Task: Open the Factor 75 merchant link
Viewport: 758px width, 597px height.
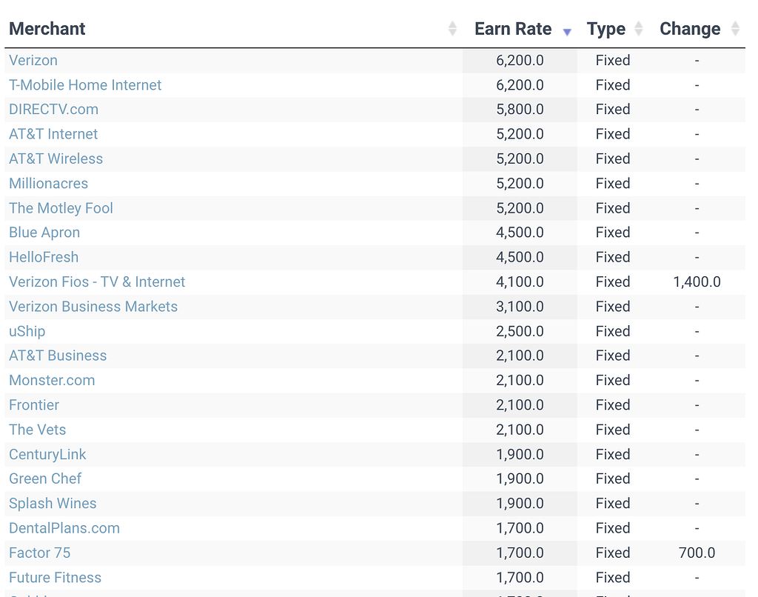Action: pos(40,553)
